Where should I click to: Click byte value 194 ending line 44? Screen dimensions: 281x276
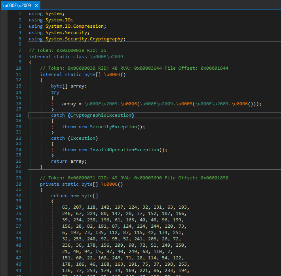(x=182, y=270)
